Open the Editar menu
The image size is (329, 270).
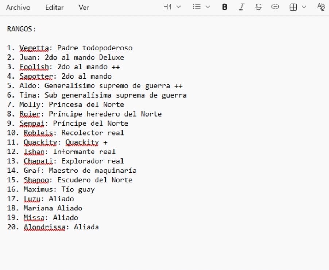54,8
